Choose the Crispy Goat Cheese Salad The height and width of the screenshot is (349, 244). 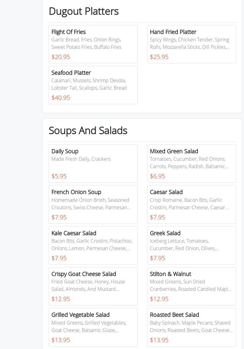(x=84, y=274)
